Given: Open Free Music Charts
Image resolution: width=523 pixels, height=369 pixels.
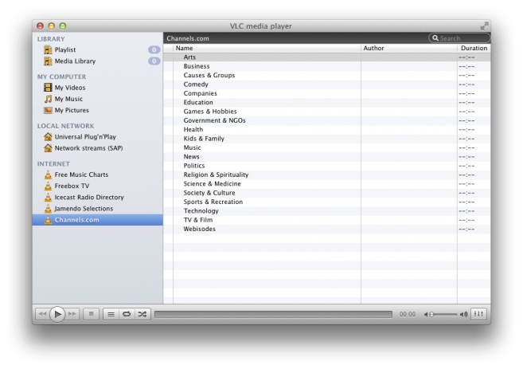Looking at the screenshot, I should [x=97, y=175].
